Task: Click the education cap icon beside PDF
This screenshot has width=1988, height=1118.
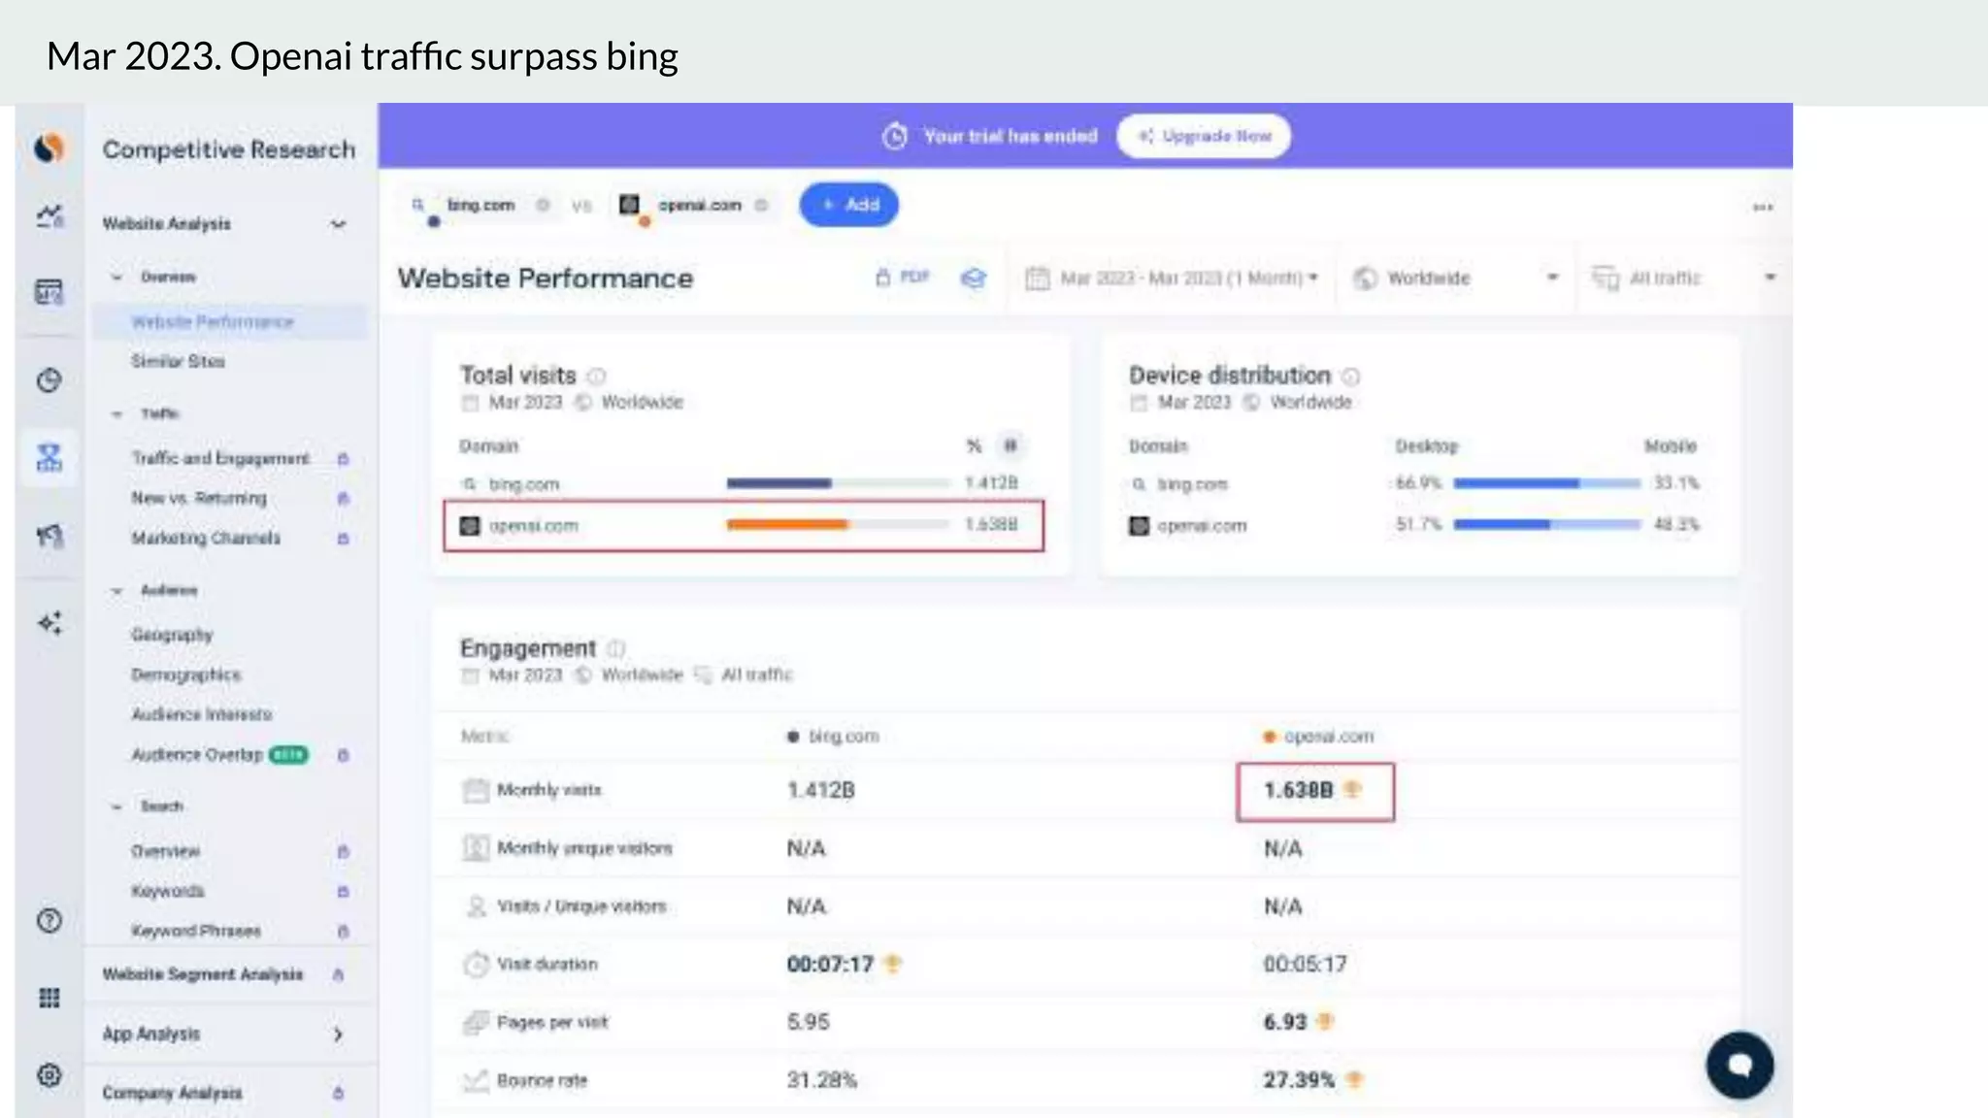Action: (973, 279)
